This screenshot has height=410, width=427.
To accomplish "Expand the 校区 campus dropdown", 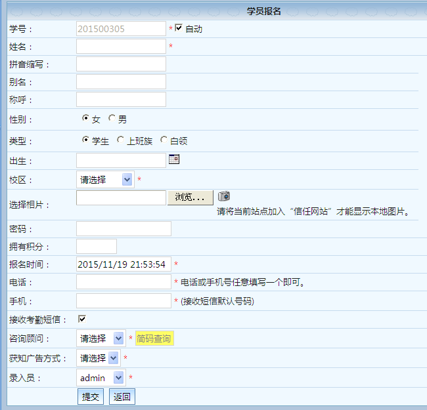I will [x=105, y=180].
